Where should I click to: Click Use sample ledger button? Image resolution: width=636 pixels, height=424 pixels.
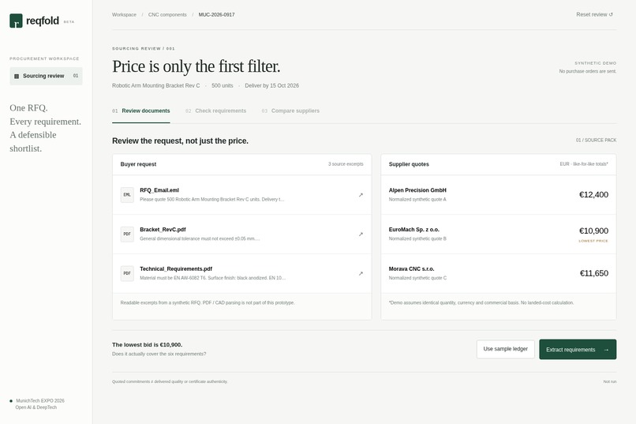coord(505,349)
